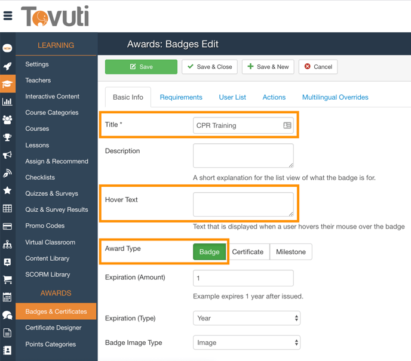Open the Multilingual Overrides tab
The width and height of the screenshot is (411, 361).
[335, 97]
